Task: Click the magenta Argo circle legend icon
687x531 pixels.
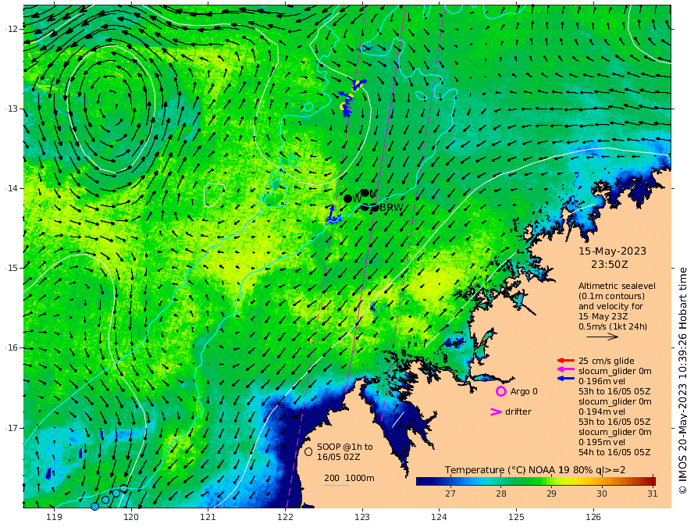Action: (x=500, y=391)
